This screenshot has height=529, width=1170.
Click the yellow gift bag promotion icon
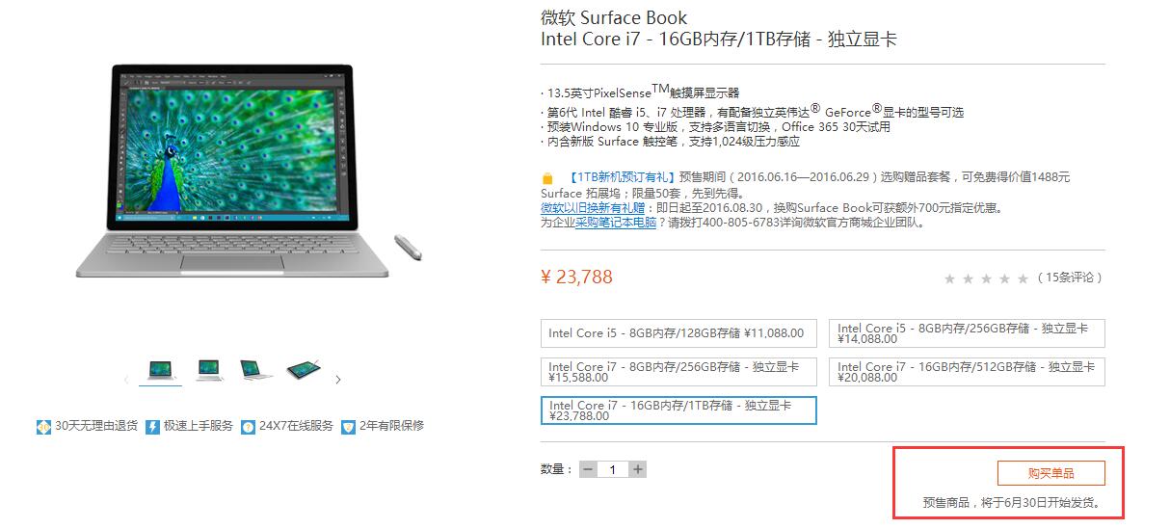547,178
